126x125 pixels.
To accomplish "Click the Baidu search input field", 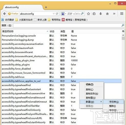I will (74, 14).
